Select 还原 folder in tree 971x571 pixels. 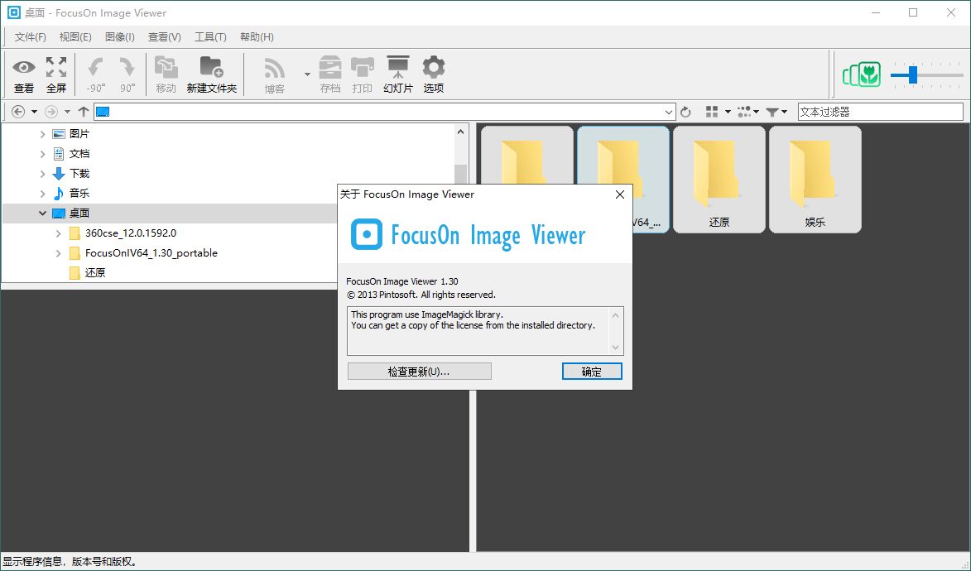pos(94,273)
